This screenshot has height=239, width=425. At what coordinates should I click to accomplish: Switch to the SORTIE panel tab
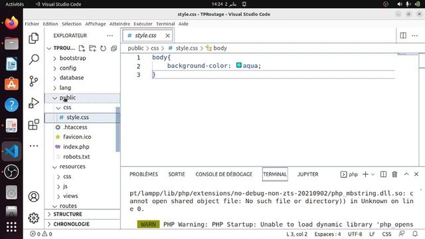pos(177,174)
